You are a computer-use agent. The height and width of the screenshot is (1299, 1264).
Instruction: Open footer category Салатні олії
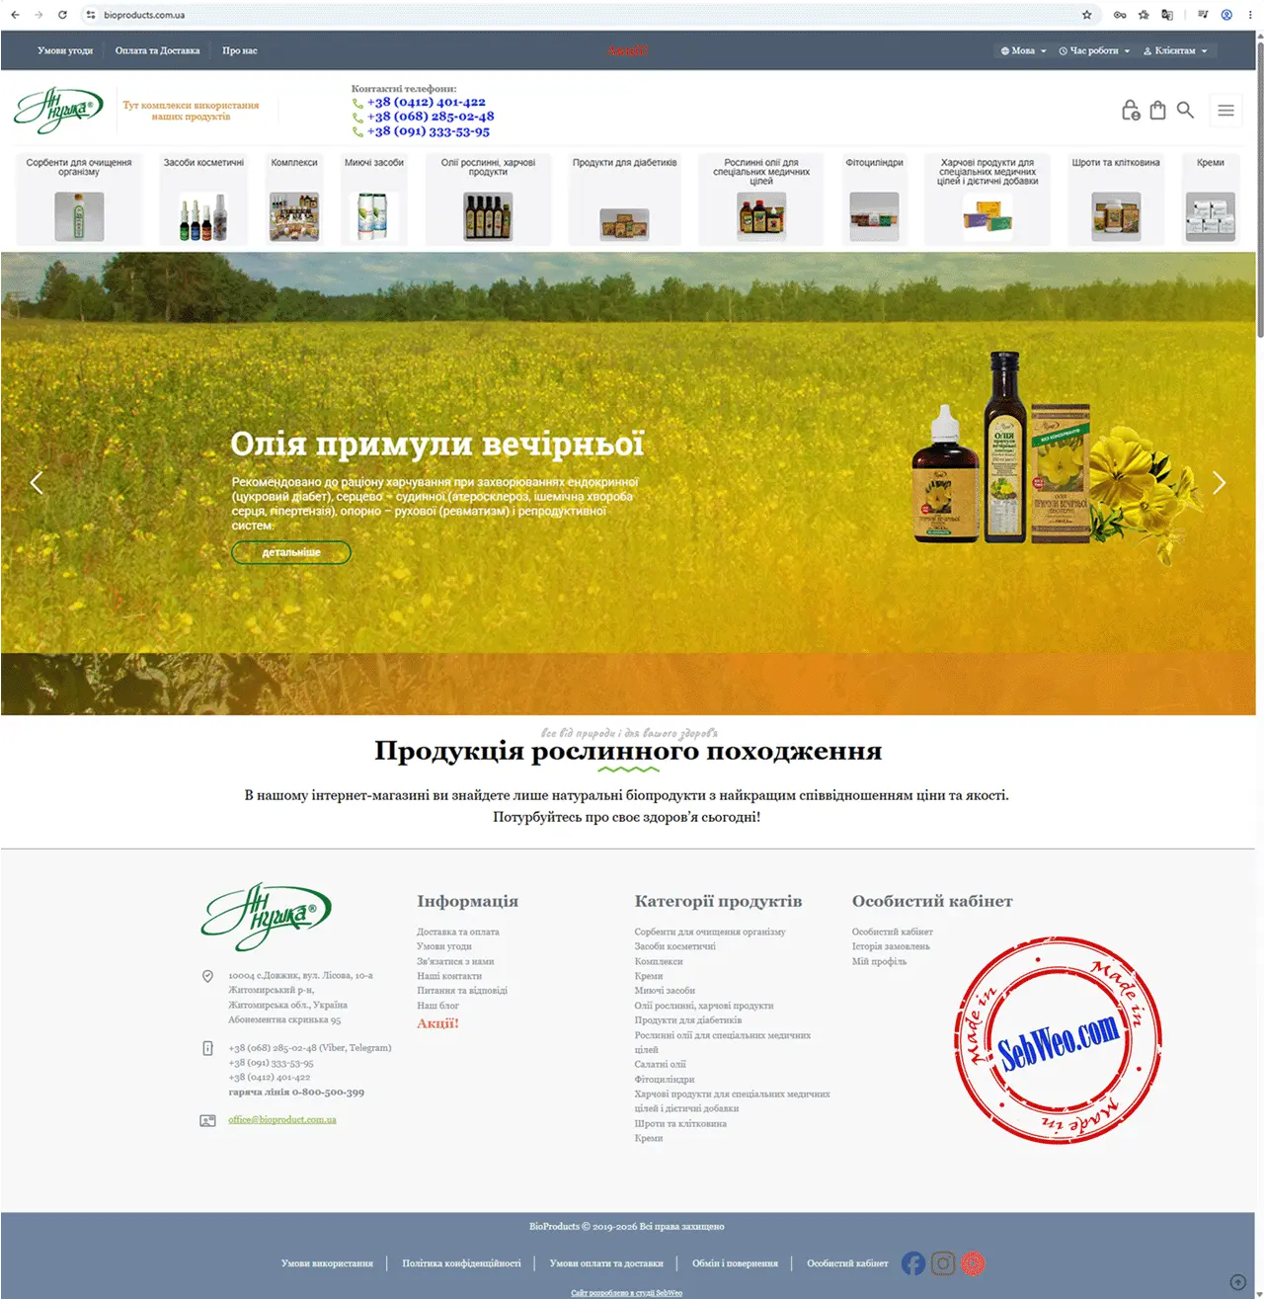(660, 1065)
